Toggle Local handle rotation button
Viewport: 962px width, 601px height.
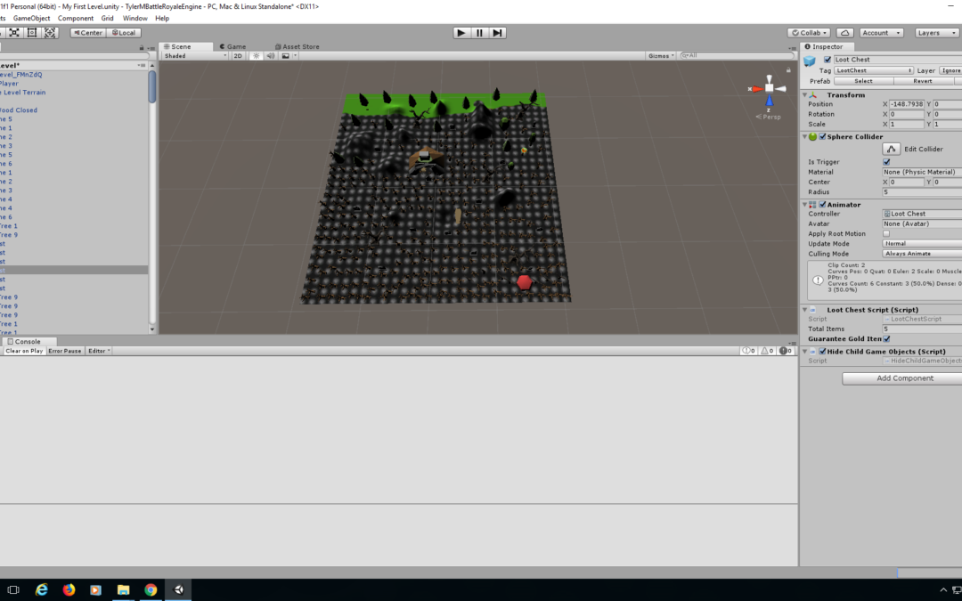124,33
